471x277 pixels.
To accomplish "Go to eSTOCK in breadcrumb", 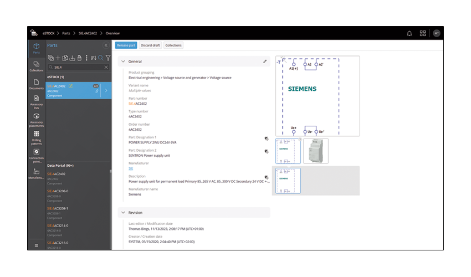I will pos(48,33).
